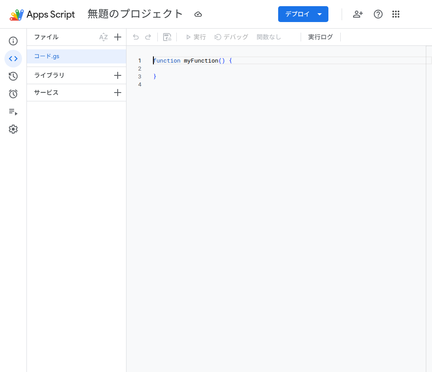Click line number 4 in gutter
Screen dimensions: 432x372
[140, 85]
